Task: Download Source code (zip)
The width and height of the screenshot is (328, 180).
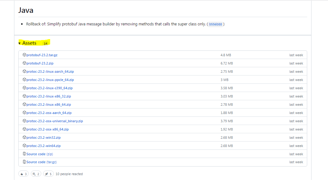Action: tap(39, 154)
